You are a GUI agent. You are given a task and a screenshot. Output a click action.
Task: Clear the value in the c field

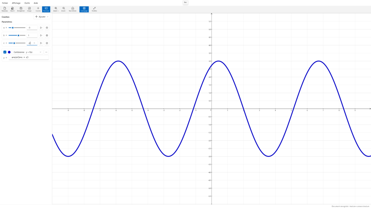34,43
